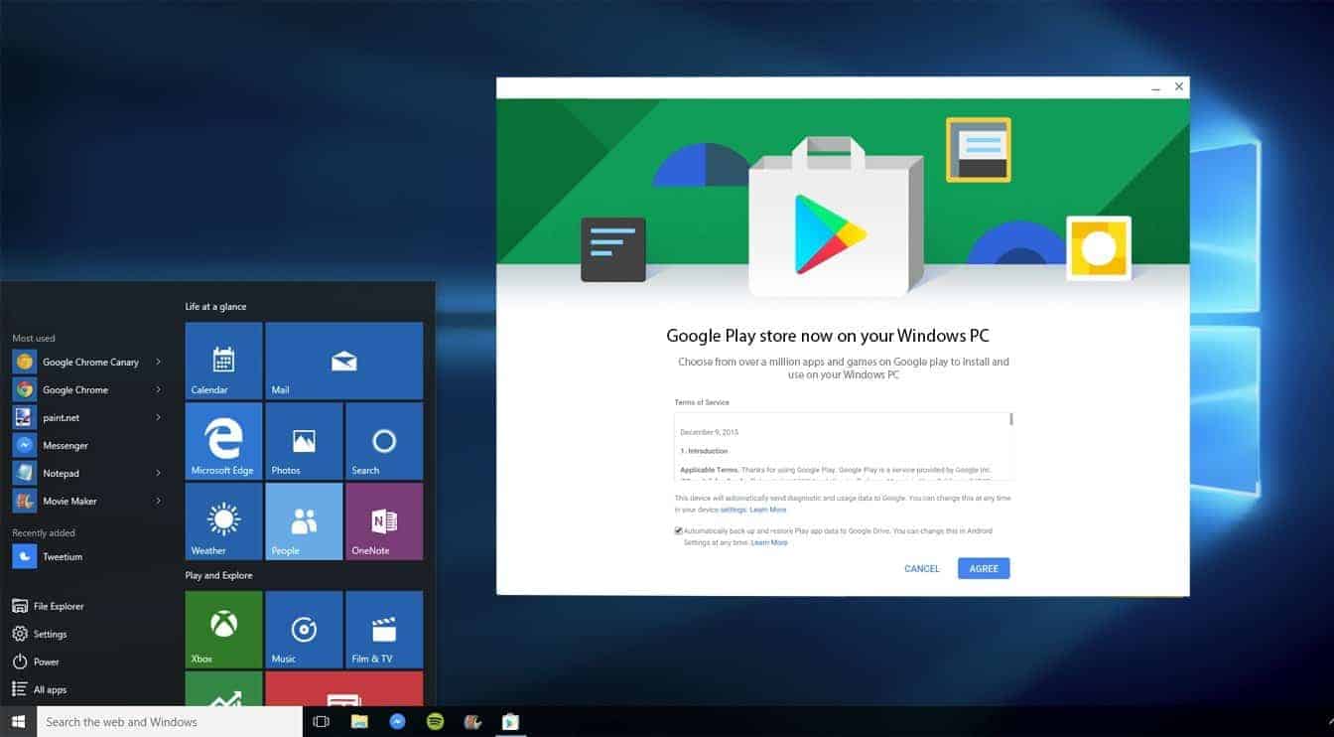
Task: Launch the Film & TV tile
Action: click(x=383, y=628)
